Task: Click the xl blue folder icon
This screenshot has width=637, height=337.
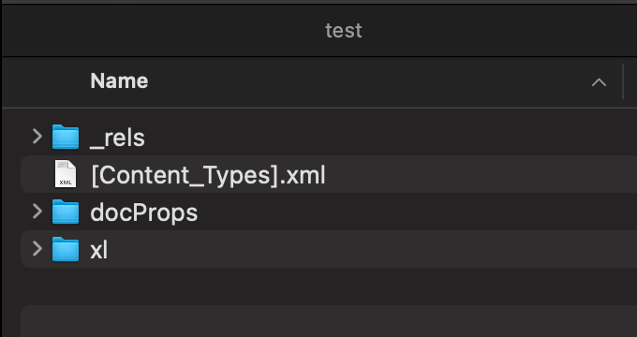Action: [66, 249]
